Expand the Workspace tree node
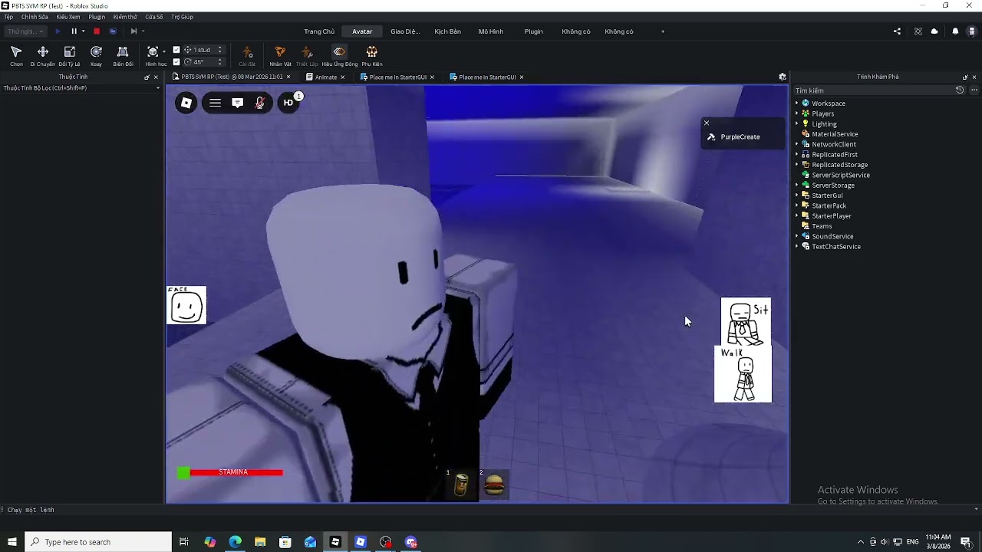 [796, 103]
